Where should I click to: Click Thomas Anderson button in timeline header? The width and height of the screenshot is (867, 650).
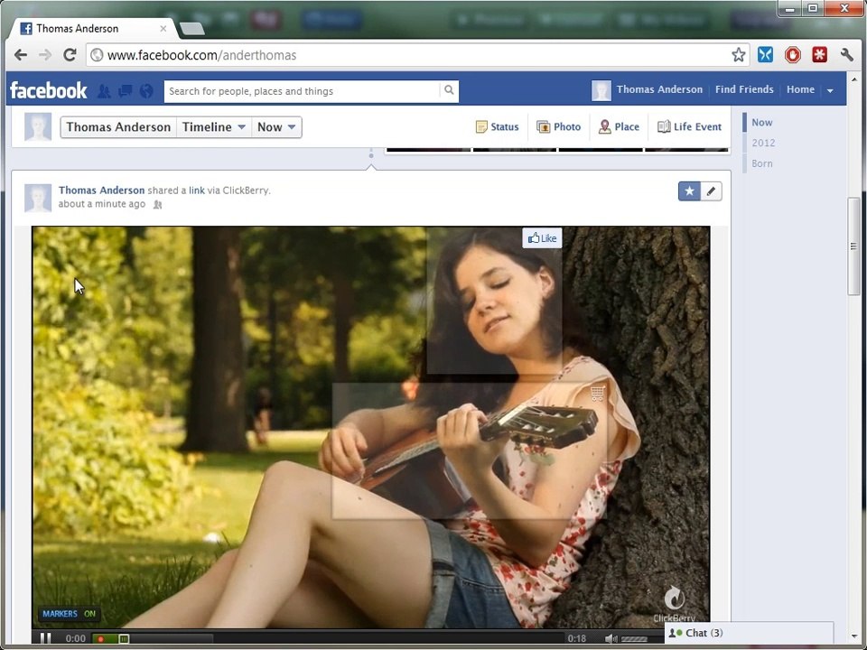click(118, 127)
